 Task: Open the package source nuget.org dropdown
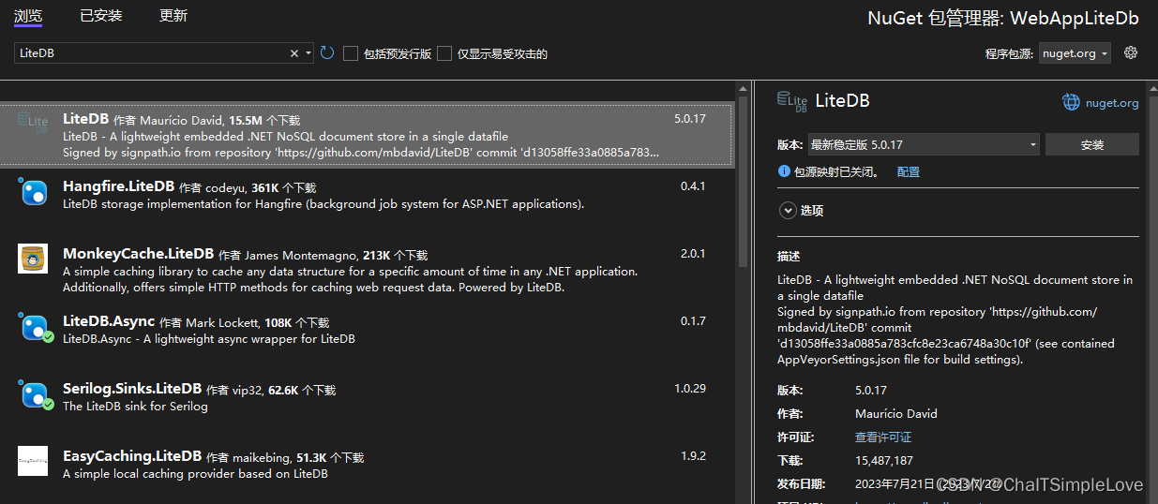[1075, 53]
